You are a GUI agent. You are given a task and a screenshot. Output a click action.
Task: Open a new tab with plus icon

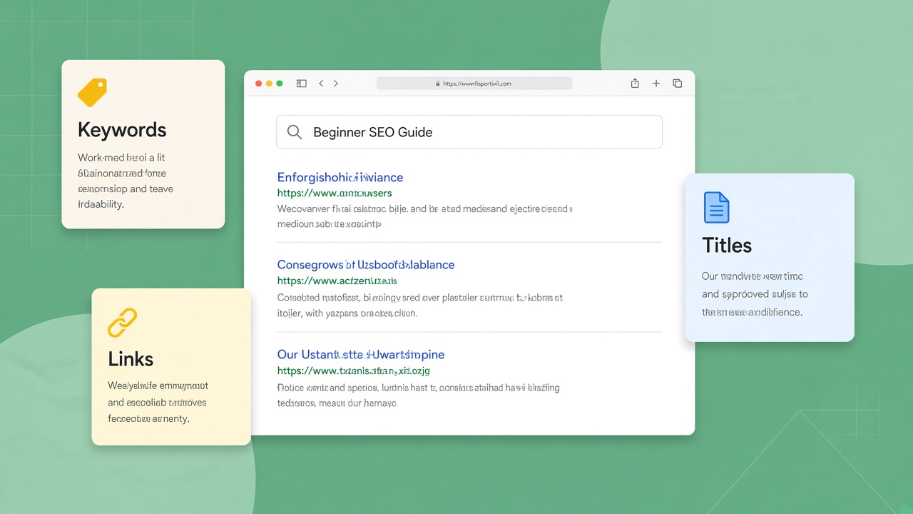(x=656, y=84)
